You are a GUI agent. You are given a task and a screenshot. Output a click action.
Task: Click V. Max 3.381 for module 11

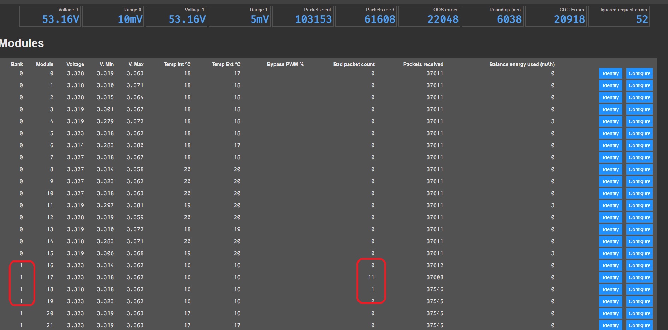point(135,205)
